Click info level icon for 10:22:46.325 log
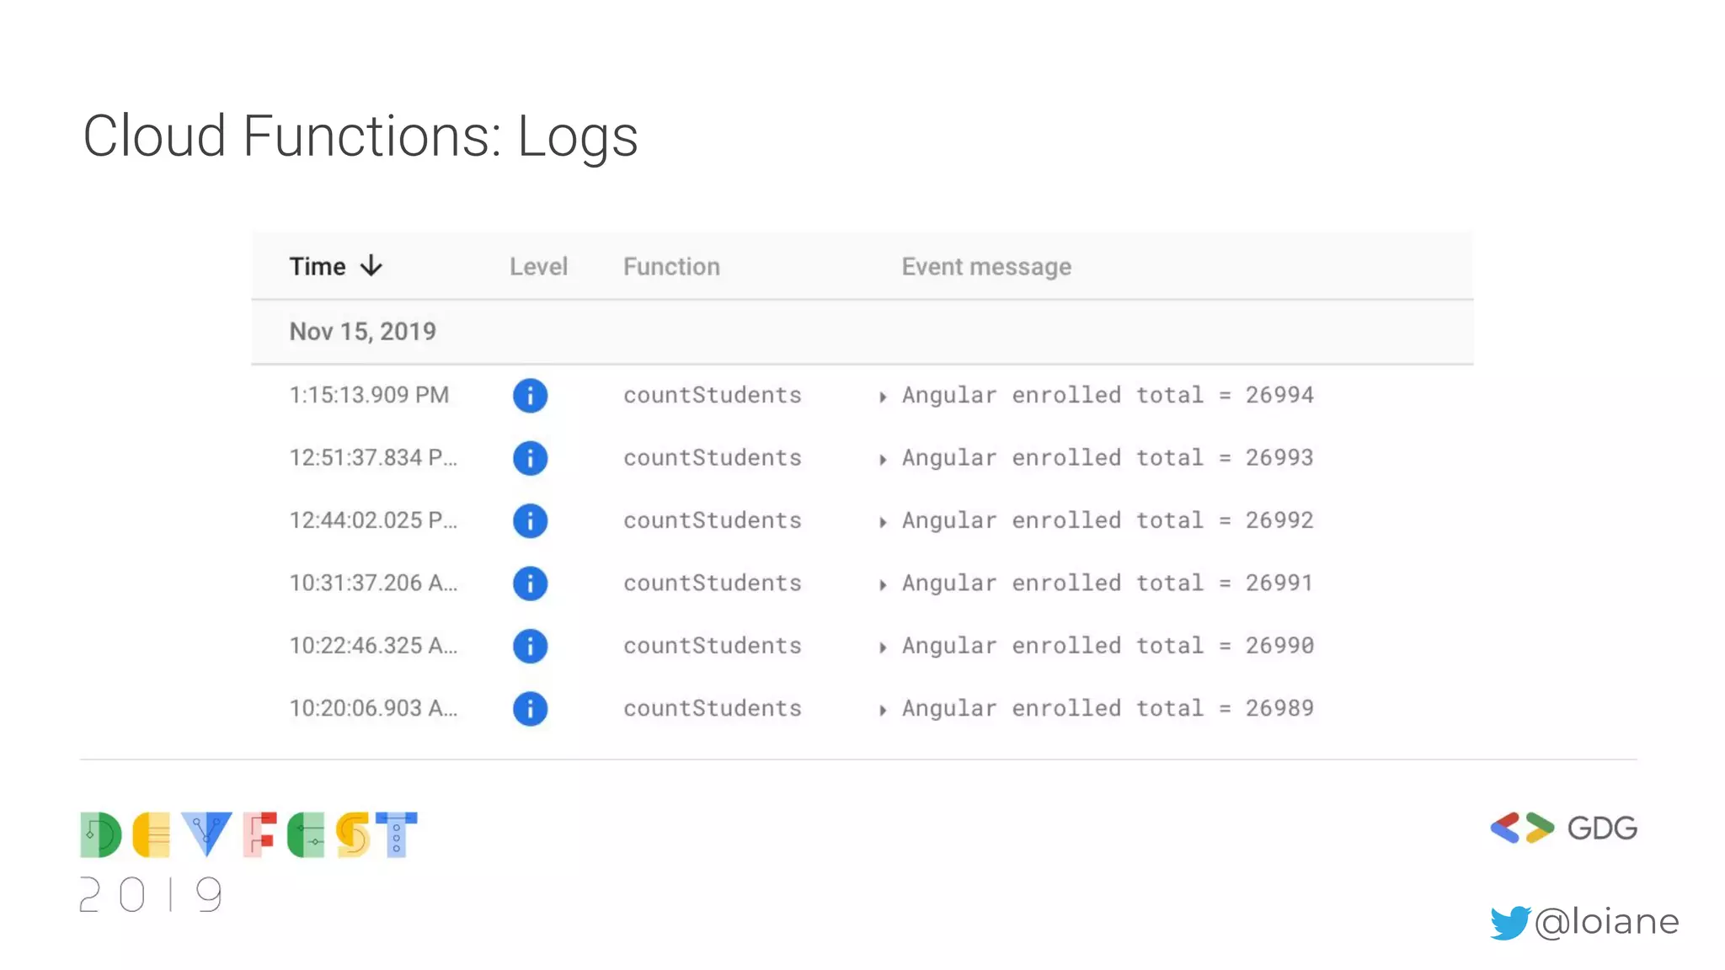1725x970 pixels. click(x=530, y=646)
